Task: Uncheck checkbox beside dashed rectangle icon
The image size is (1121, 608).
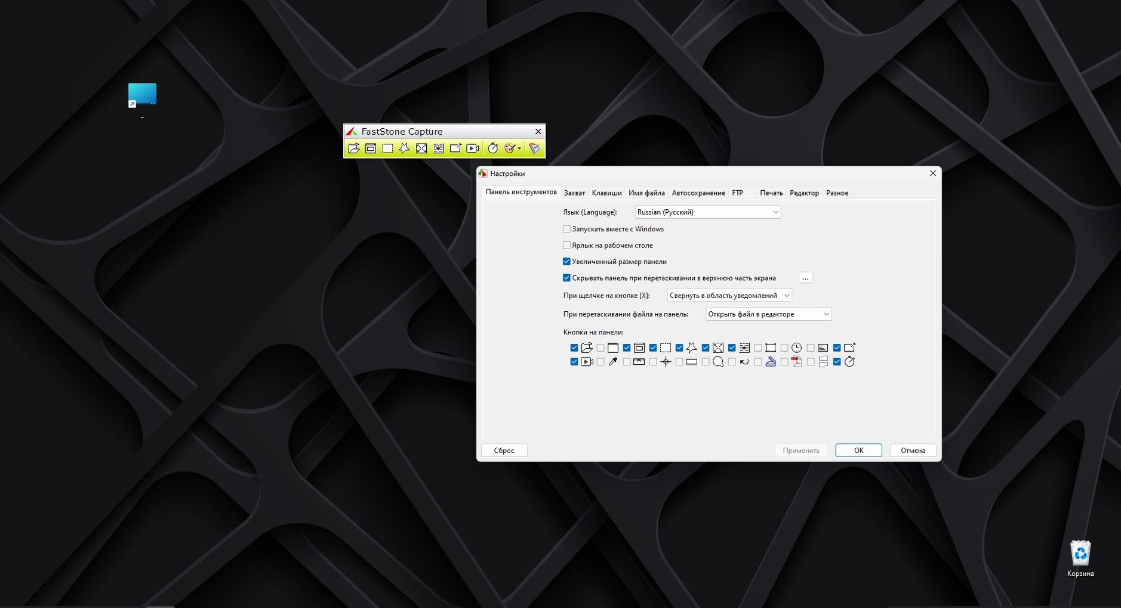Action: [x=653, y=348]
